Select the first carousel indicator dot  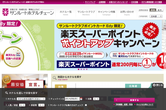[79, 69]
